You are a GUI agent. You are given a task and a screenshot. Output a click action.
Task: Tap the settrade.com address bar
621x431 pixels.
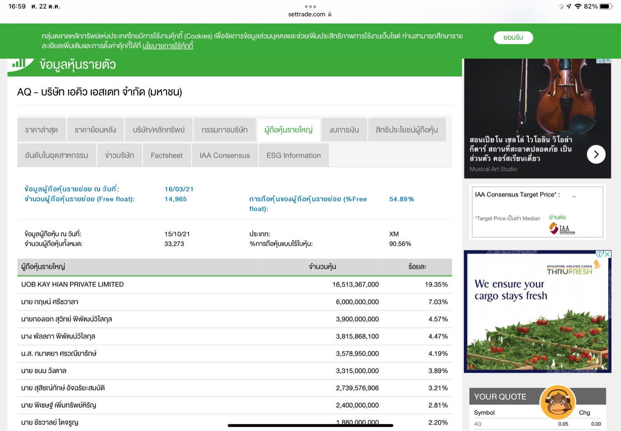(x=310, y=14)
